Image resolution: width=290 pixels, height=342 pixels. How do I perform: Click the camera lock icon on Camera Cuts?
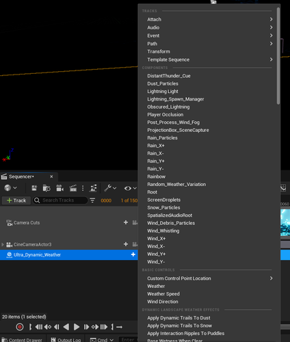click(x=135, y=222)
